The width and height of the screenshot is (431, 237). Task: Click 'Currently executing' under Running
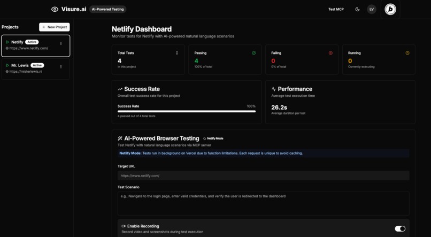361,67
